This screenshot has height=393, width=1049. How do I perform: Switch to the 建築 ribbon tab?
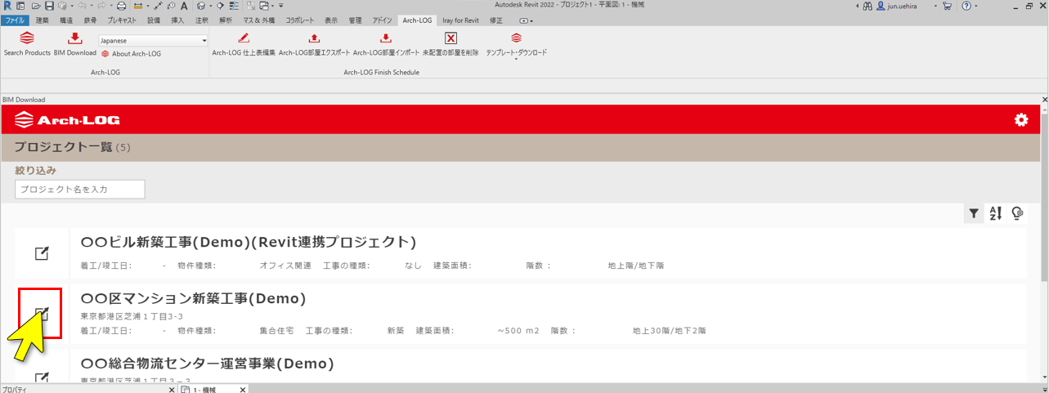click(x=43, y=20)
